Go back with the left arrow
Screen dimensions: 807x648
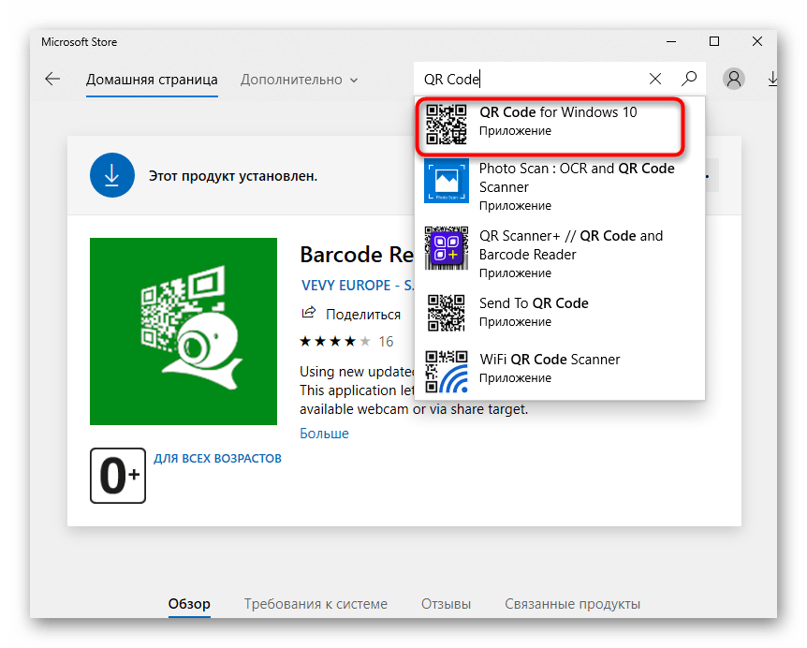(x=52, y=79)
